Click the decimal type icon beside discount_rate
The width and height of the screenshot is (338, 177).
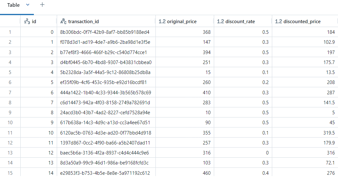(x=220, y=22)
